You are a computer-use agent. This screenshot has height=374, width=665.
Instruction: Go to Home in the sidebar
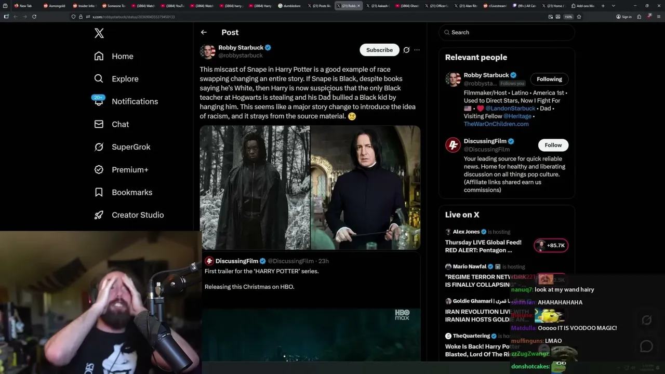[114, 56]
